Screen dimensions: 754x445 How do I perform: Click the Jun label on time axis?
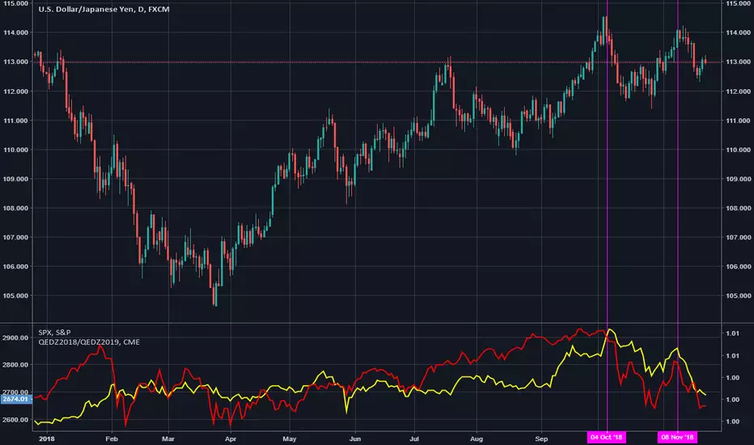coord(355,439)
